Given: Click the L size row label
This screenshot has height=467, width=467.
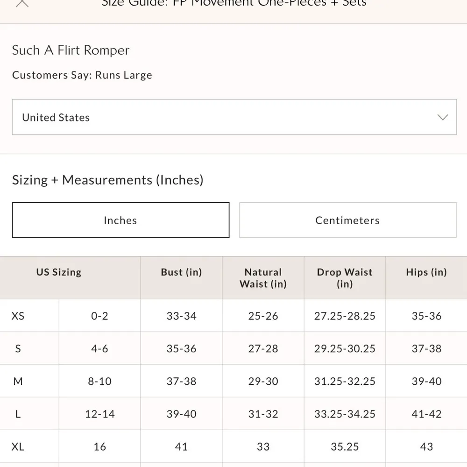Looking at the screenshot, I should (18, 414).
